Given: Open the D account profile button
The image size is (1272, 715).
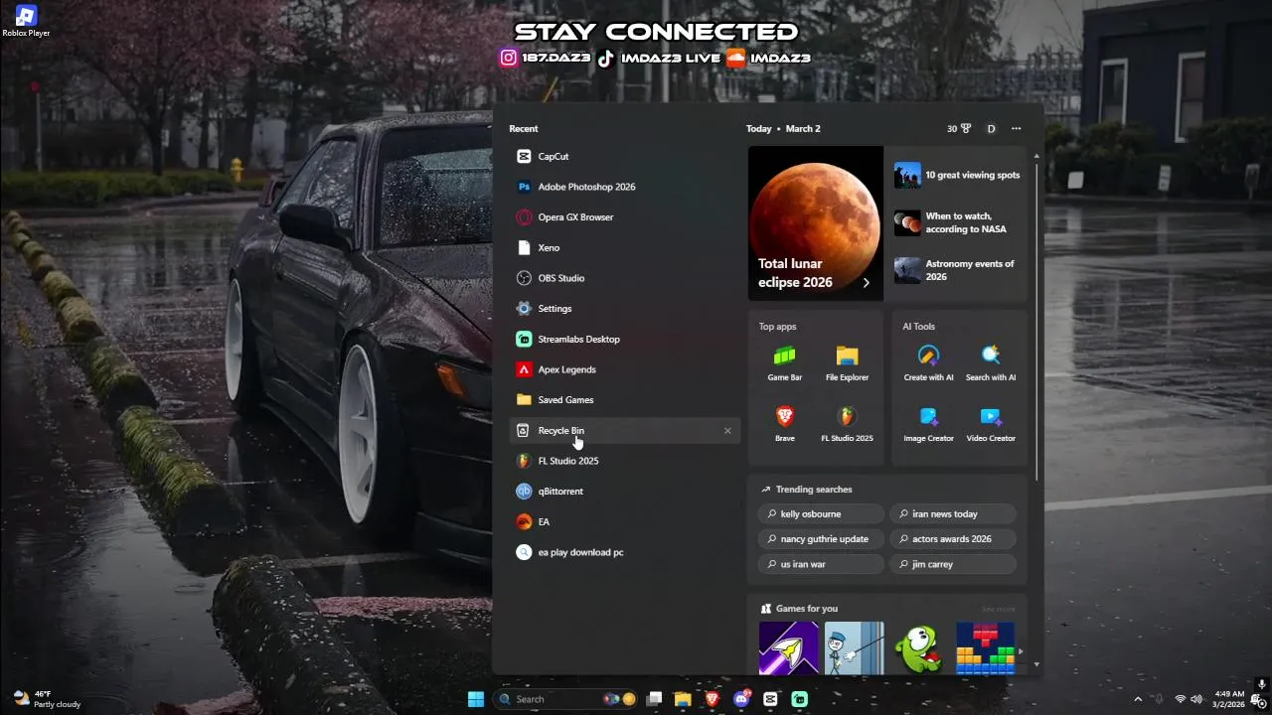Looking at the screenshot, I should coord(991,129).
